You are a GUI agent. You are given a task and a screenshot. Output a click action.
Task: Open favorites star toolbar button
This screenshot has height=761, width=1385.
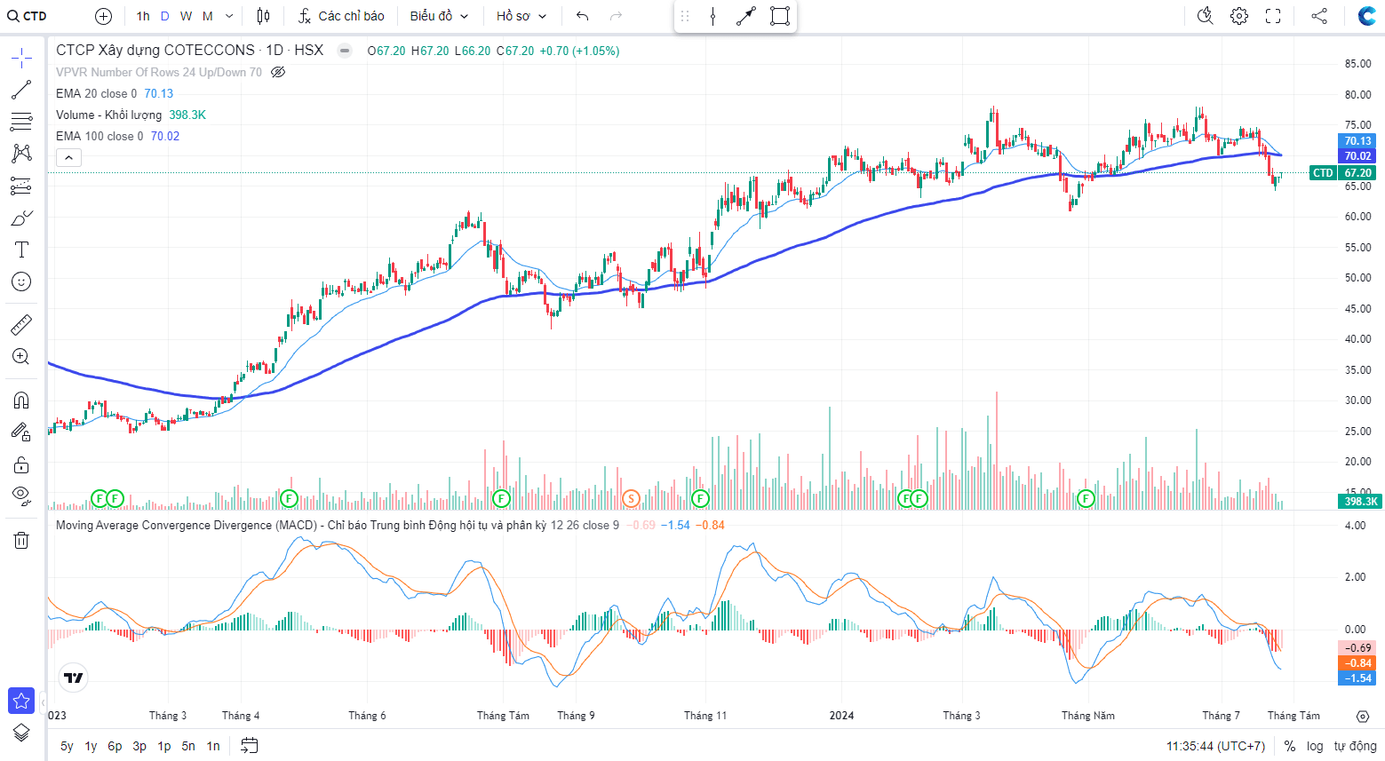click(21, 701)
